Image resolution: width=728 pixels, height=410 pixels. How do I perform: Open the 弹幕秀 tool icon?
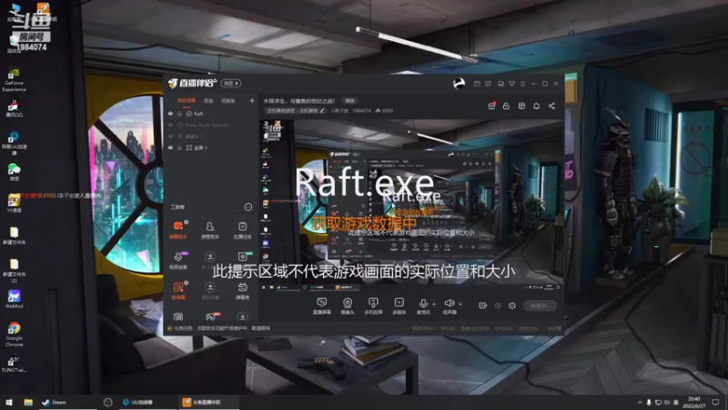[x=242, y=291]
